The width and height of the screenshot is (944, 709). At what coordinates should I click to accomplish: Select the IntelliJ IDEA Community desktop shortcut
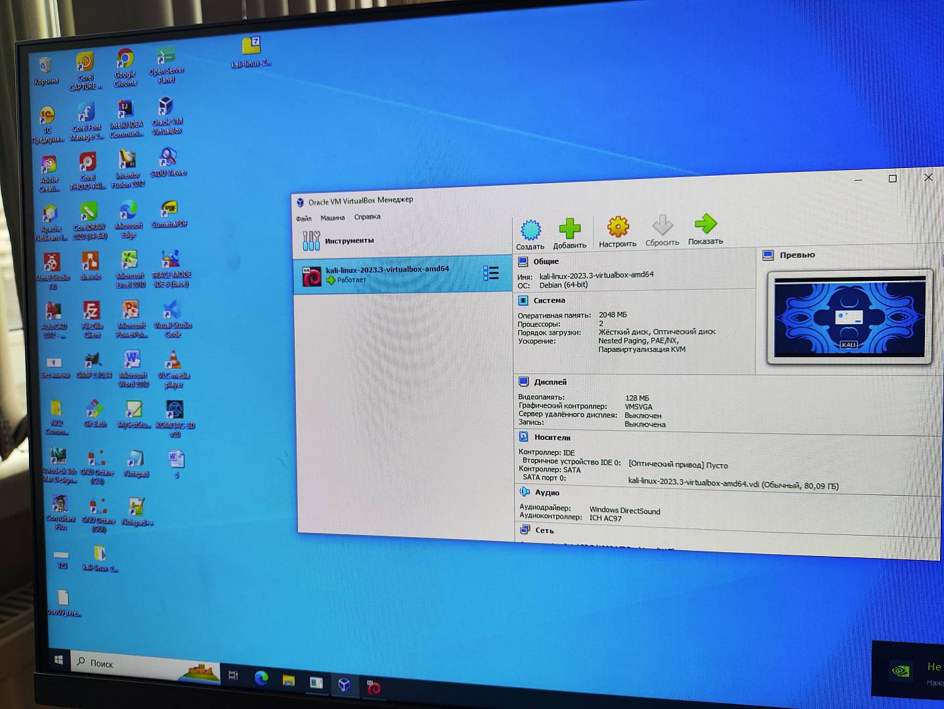coord(126,119)
